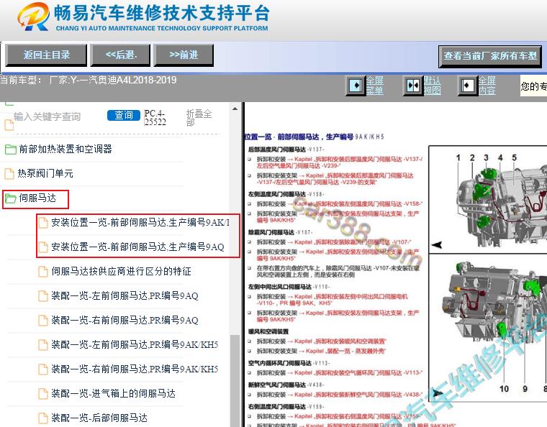Go forward with the >>前进 button
The width and height of the screenshot is (547, 427).
coord(184,55)
